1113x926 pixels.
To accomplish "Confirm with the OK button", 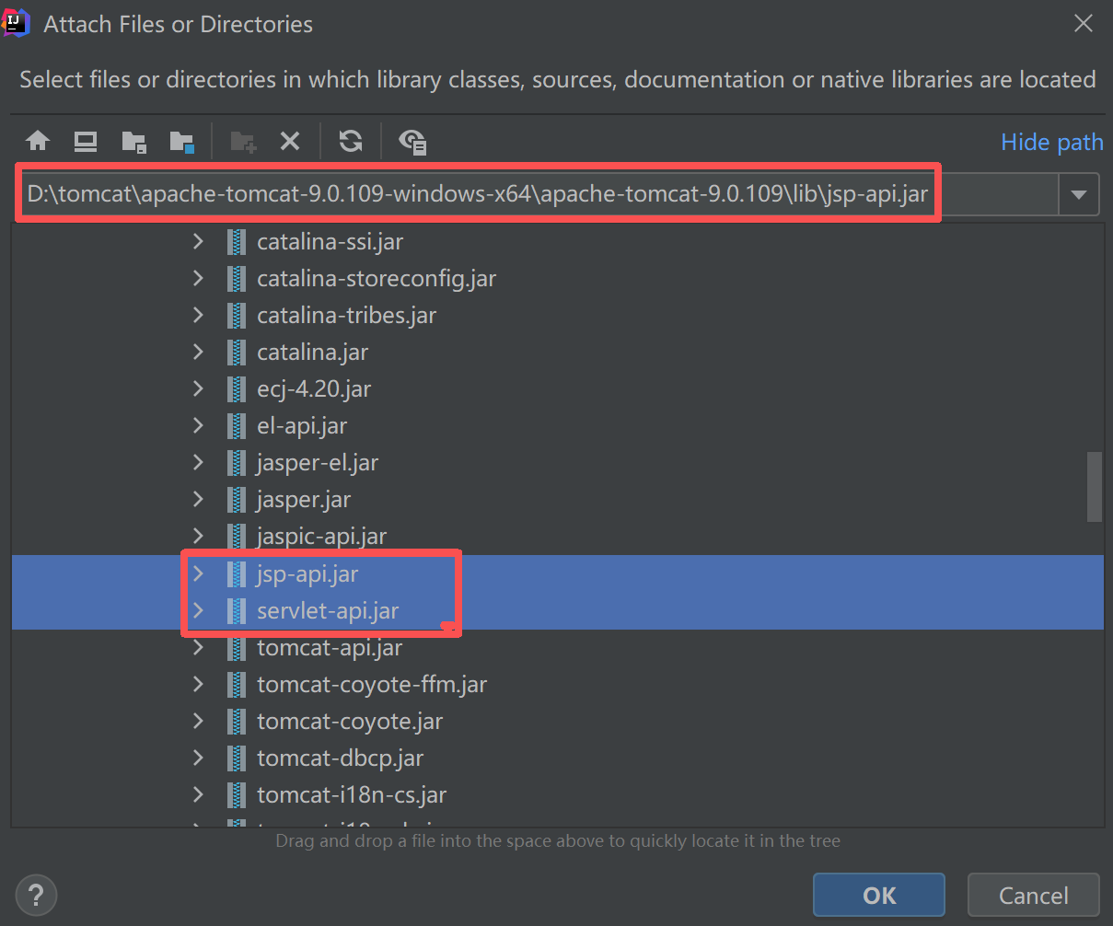I will coord(879,896).
